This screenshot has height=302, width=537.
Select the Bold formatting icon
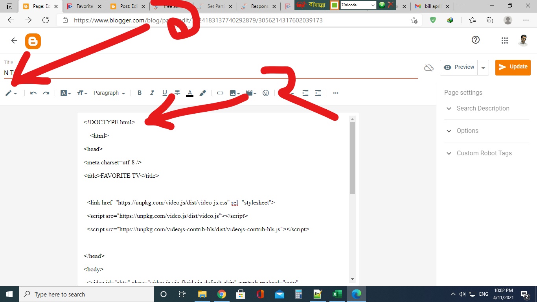[x=140, y=93]
